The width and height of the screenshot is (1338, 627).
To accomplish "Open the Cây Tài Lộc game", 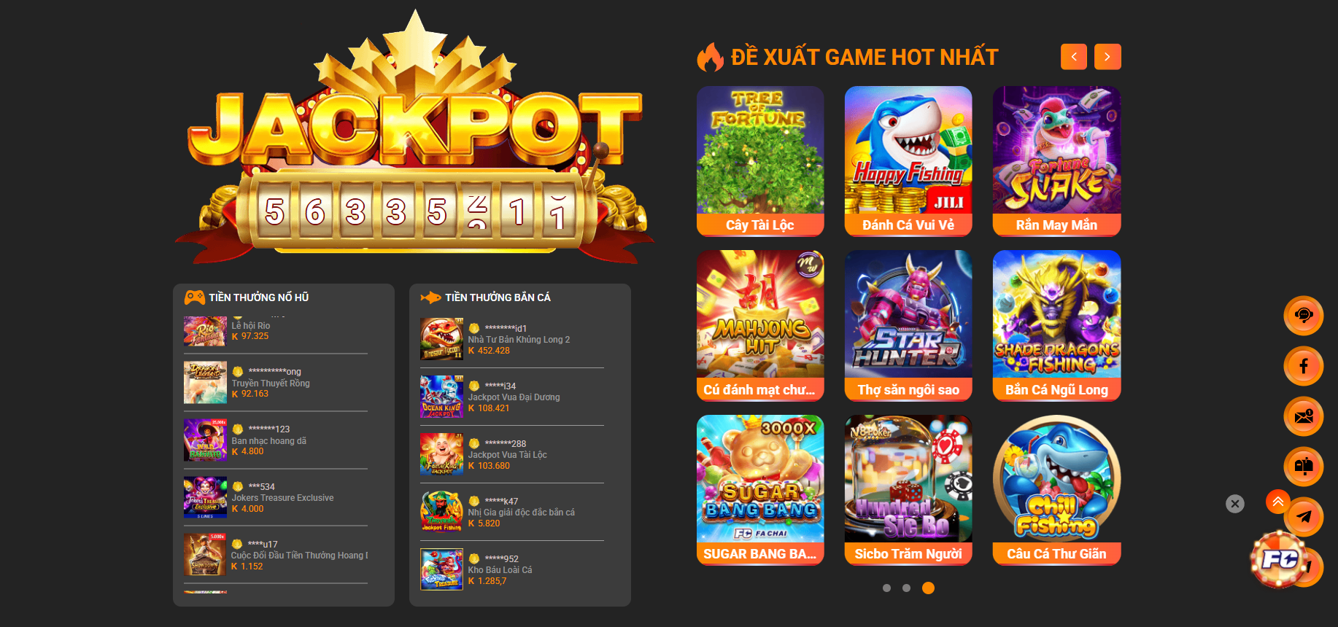I will pyautogui.click(x=760, y=161).
